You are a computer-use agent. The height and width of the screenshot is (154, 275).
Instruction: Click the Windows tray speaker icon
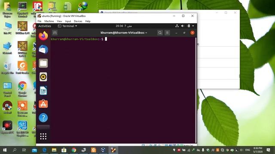pos(241,150)
